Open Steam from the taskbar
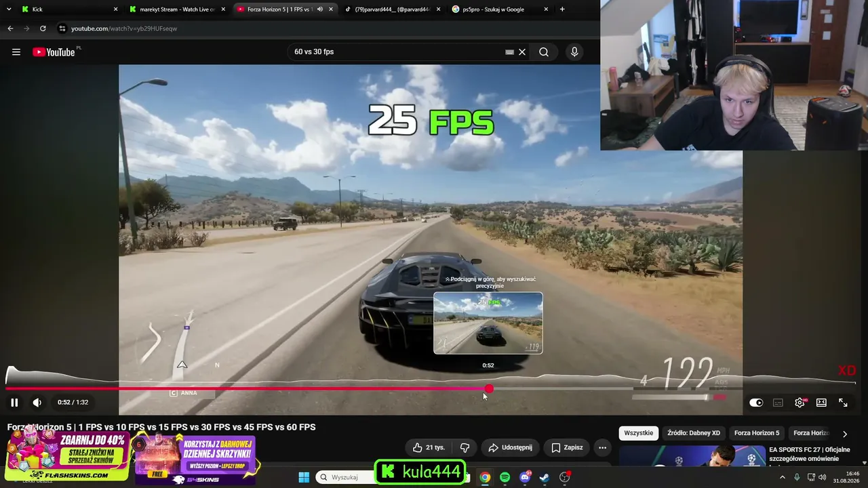The height and width of the screenshot is (488, 868). coord(545,477)
